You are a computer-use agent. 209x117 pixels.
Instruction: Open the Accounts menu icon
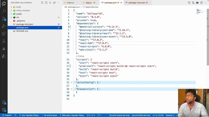(4, 102)
